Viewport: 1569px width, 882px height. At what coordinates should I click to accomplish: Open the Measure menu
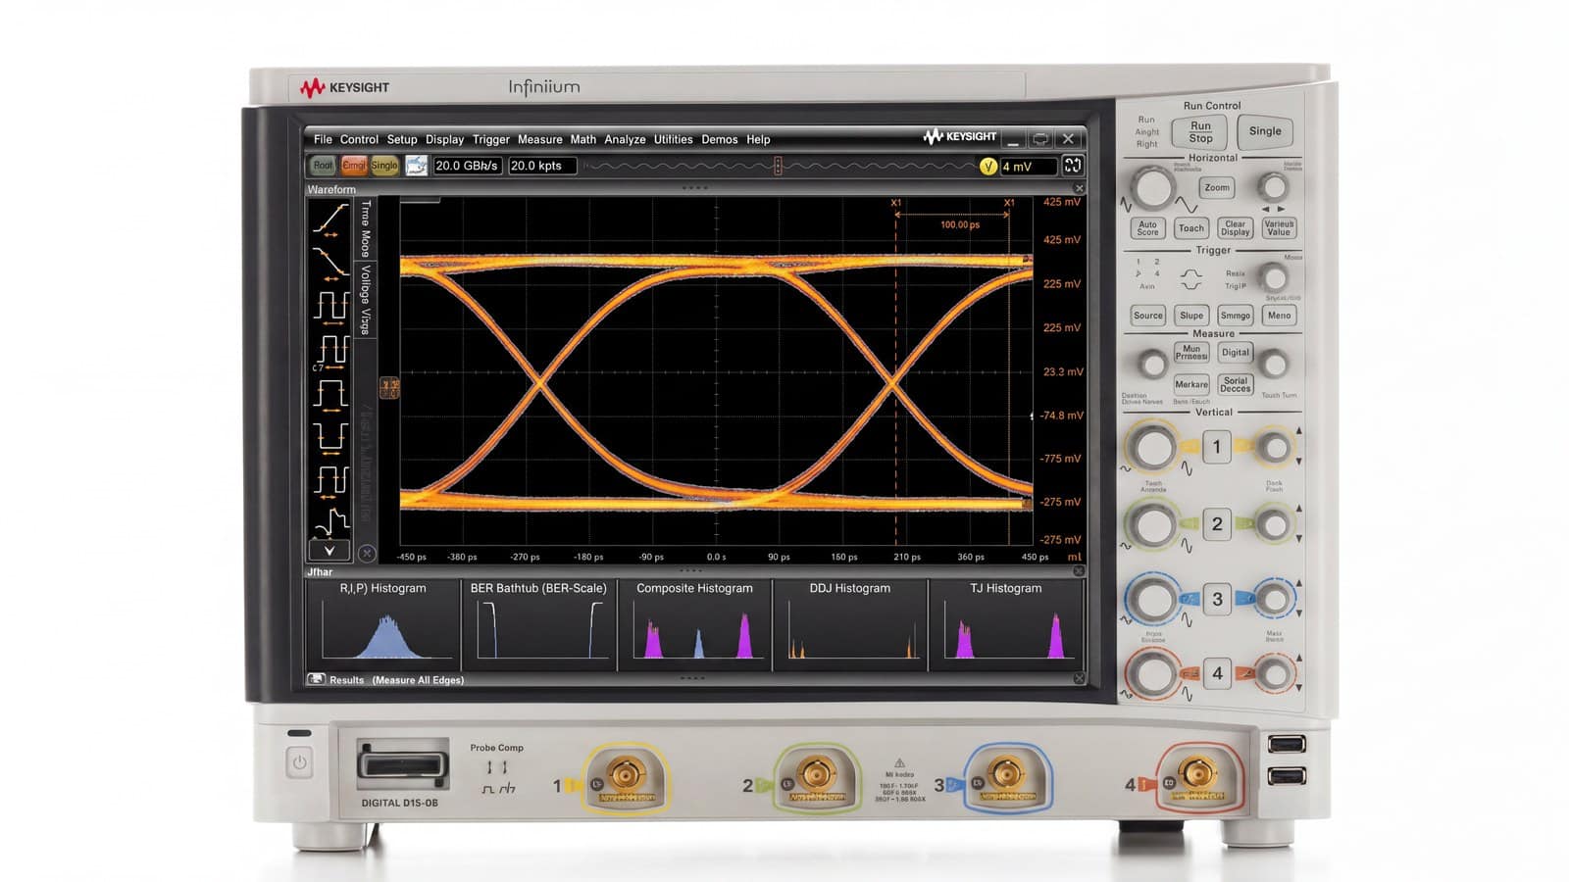pos(540,139)
